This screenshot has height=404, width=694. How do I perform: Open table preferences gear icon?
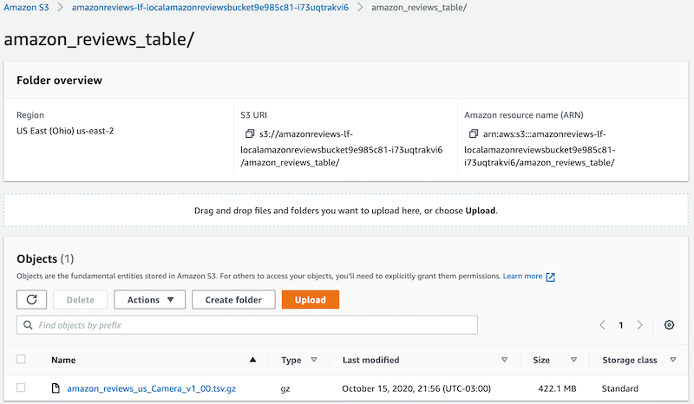[669, 325]
